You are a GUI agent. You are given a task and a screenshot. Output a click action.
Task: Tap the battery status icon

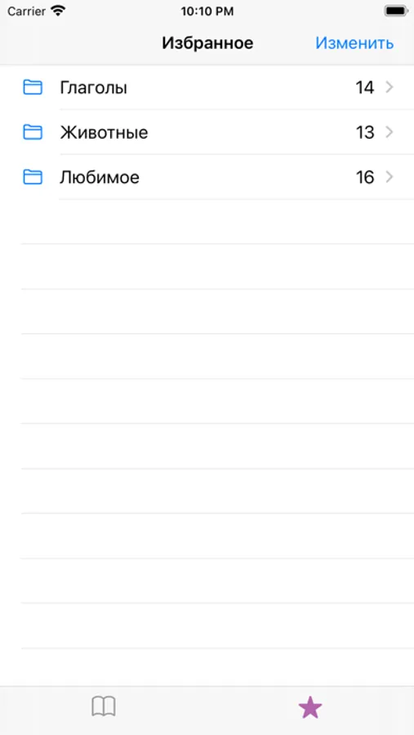[x=395, y=11]
